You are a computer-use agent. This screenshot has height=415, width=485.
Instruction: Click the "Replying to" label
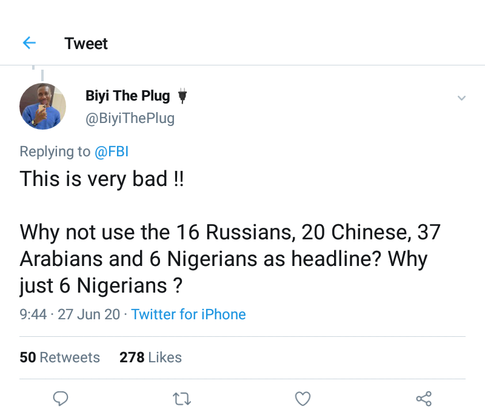point(55,151)
